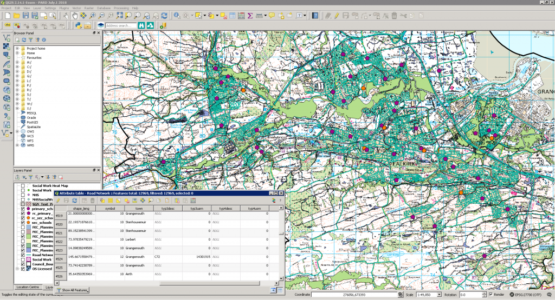
Task: Click the binoculars address search icon
Action: pyautogui.click(x=141, y=25)
